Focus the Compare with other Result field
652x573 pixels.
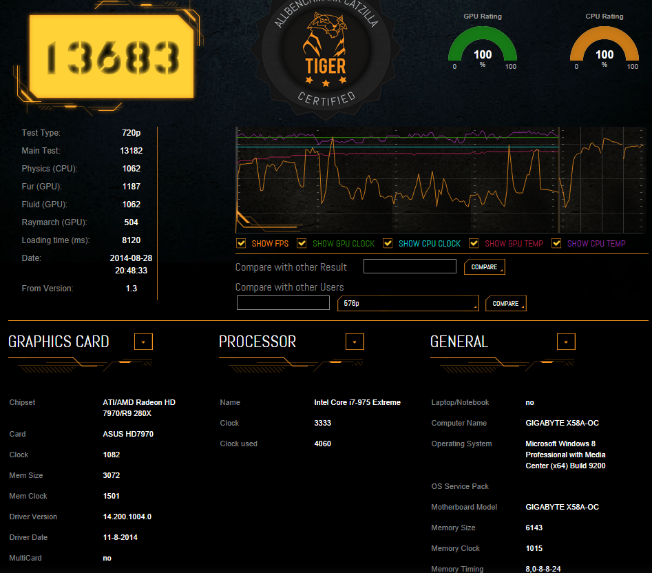click(x=410, y=267)
